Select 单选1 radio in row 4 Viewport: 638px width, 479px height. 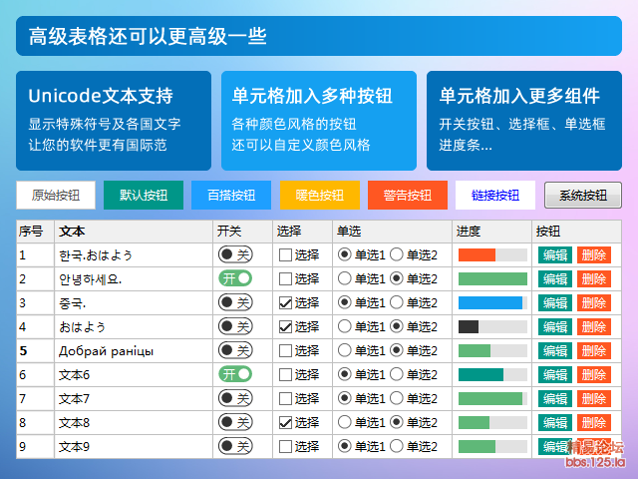pyautogui.click(x=344, y=326)
